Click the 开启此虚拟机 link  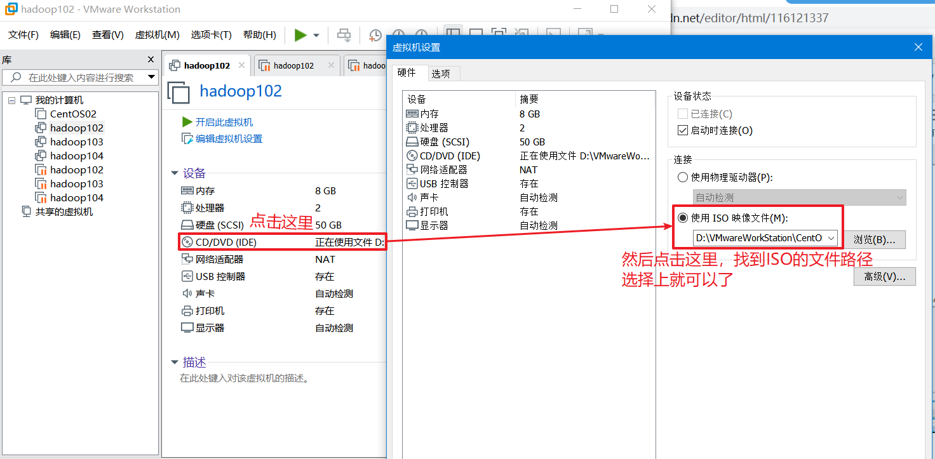pos(224,122)
